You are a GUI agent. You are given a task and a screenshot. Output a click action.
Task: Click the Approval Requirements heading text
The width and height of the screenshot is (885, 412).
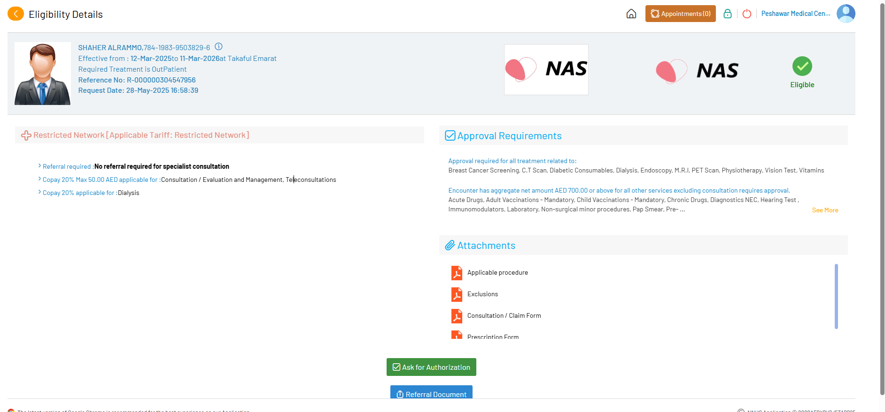(x=510, y=136)
